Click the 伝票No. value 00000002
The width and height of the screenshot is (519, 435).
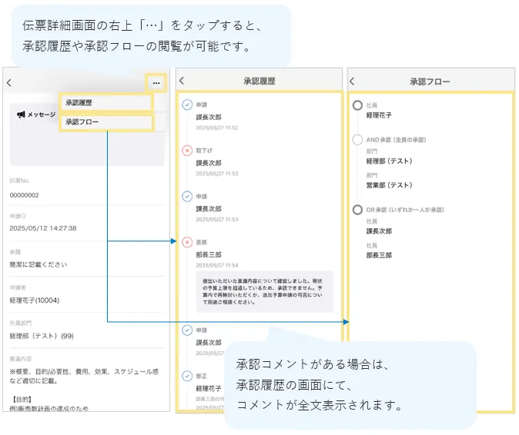click(25, 195)
